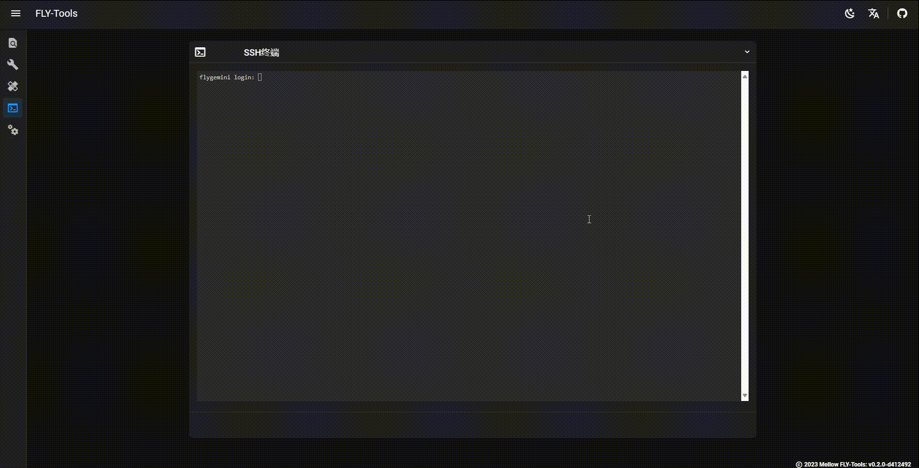
Task: Click the empty bar below the terminal
Action: pos(472,425)
